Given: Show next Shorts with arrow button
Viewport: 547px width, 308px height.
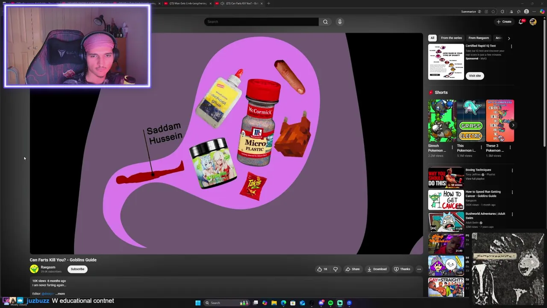Looking at the screenshot, I should [512, 125].
